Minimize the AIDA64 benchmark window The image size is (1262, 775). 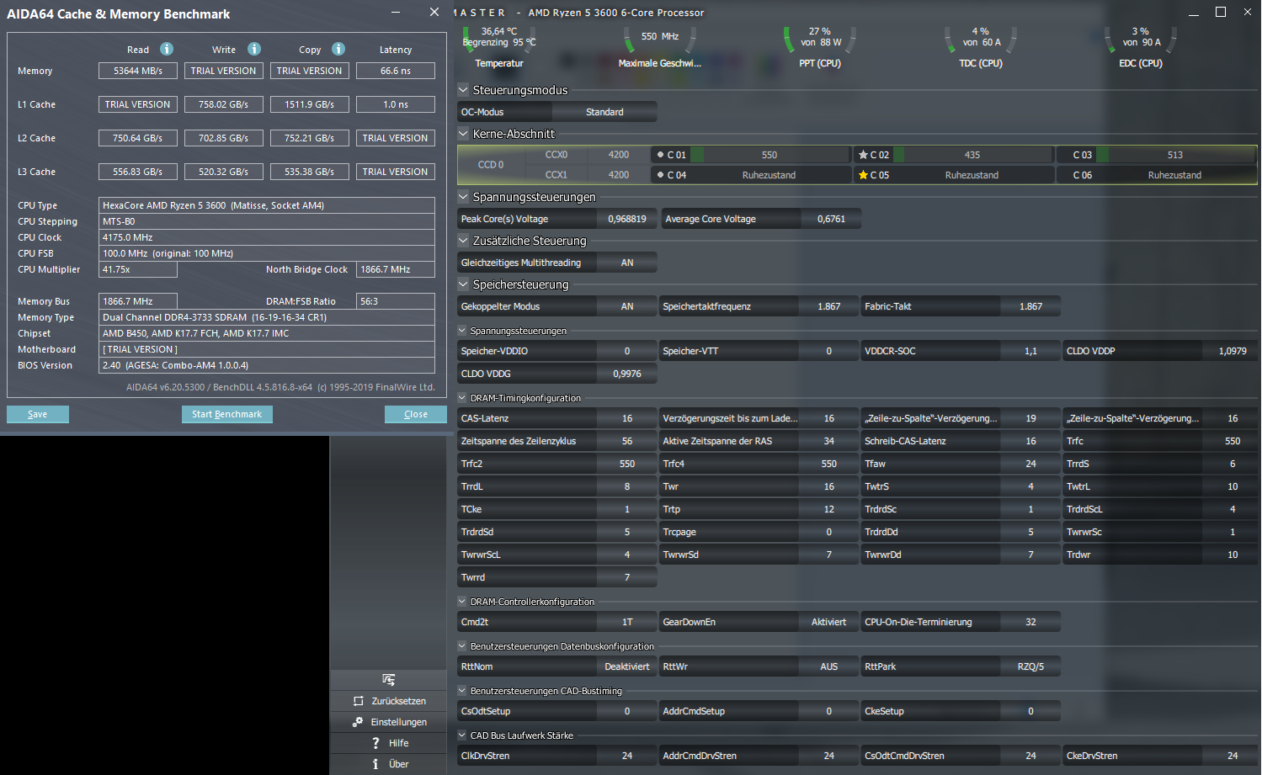coord(397,13)
